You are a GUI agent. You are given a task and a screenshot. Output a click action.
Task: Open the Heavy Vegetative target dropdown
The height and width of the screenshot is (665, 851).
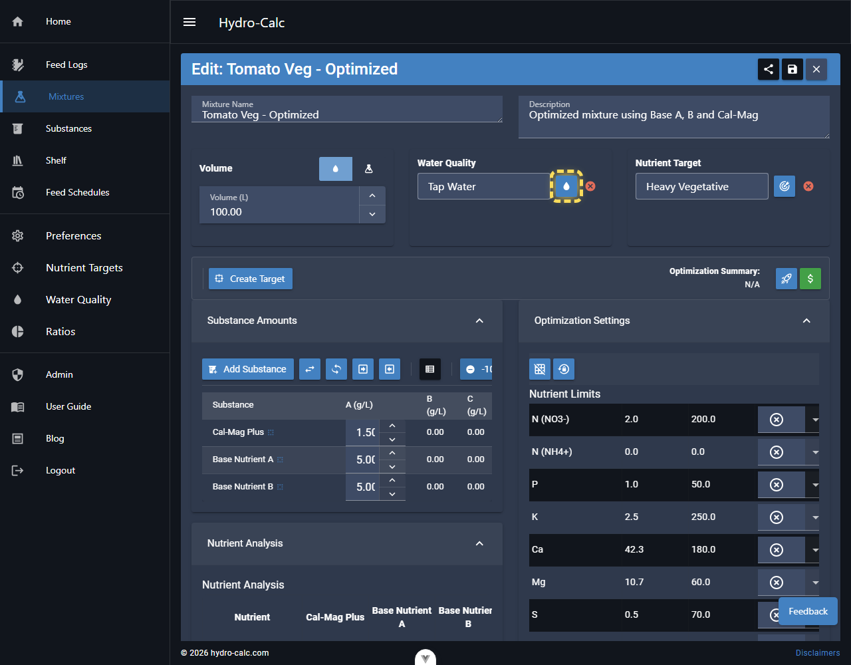coord(702,186)
